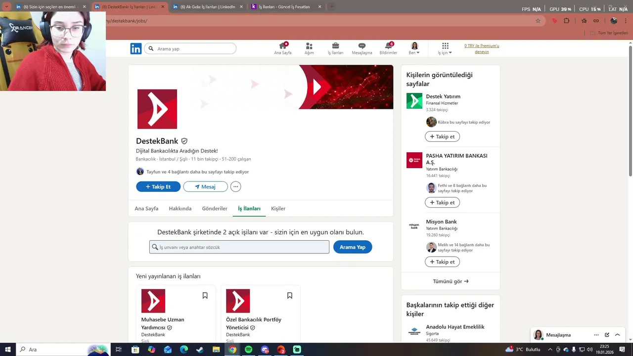Open Mesajlaşma panel options ellipsis
Viewport: 633px width, 356px height.
[596, 335]
